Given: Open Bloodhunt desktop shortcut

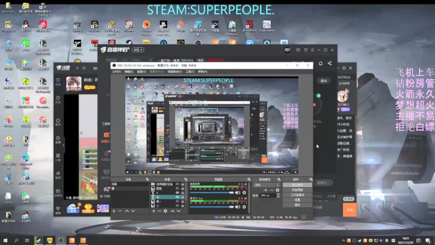Looking at the screenshot, I should pos(250,26).
